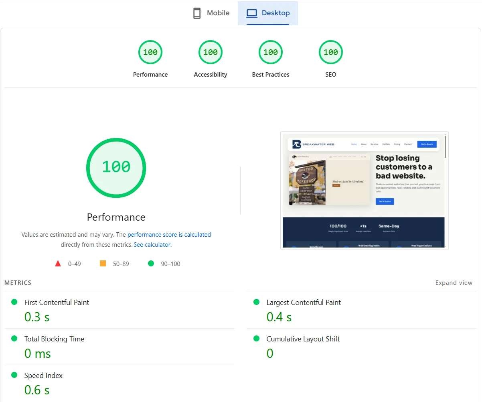The width and height of the screenshot is (482, 402).
Task: Click the green dot beside Largest Contentful Paint
Action: (256, 302)
